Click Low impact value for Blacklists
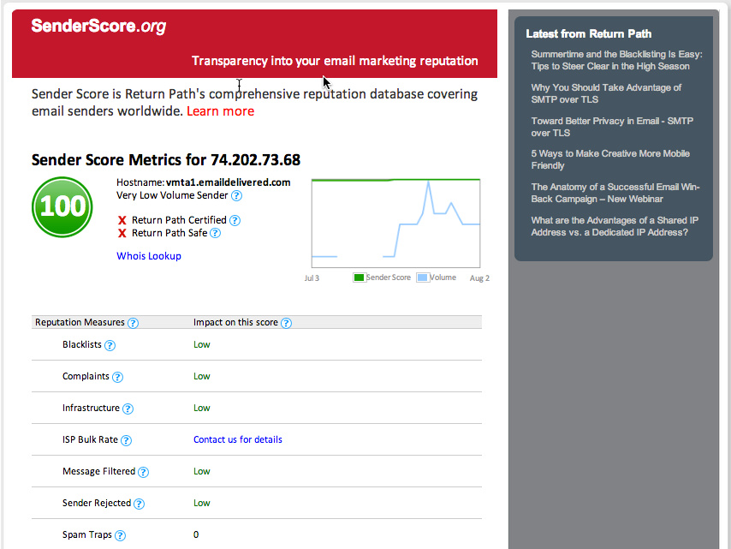Viewport: 731px width, 549px height. click(202, 344)
